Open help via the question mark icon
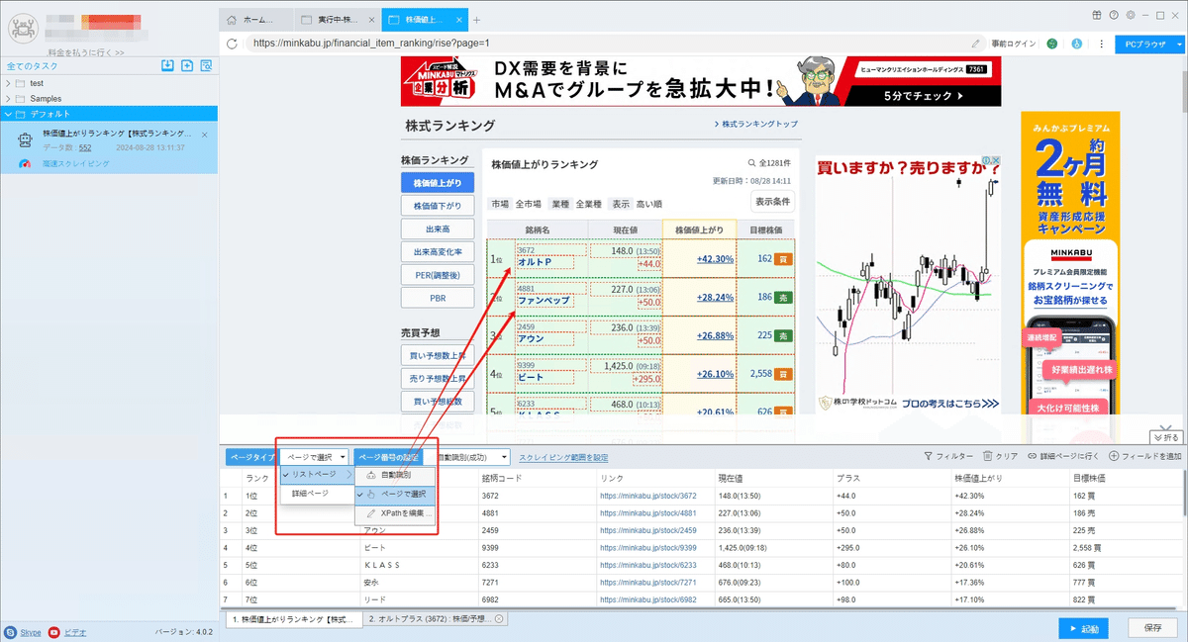Image resolution: width=1188 pixels, height=642 pixels. coord(1114,14)
